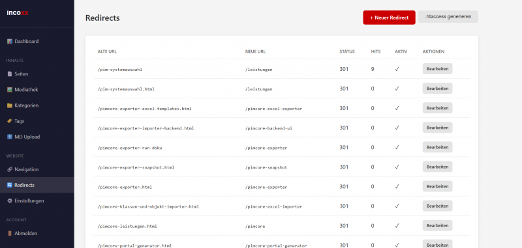Click the AKTIONEN column header
Screen dimensions: 522x248
(433, 51)
